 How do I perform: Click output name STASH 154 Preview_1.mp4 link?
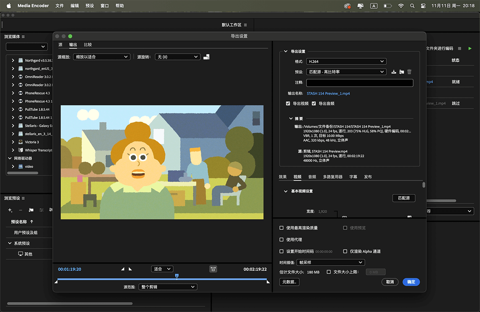328,94
